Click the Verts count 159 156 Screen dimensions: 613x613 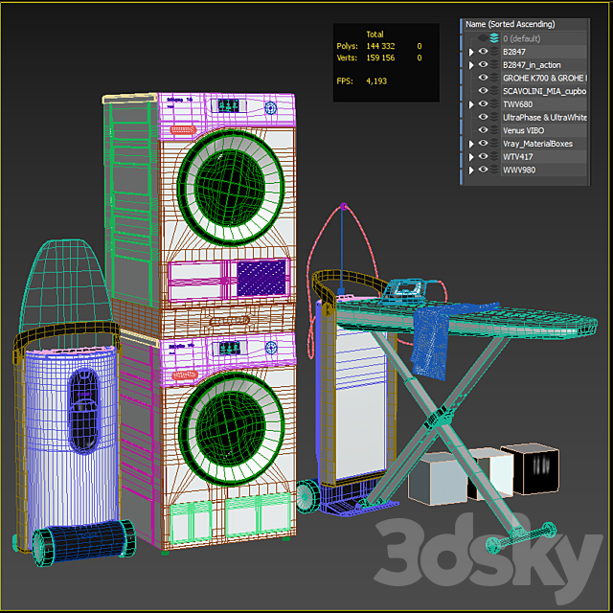380,57
